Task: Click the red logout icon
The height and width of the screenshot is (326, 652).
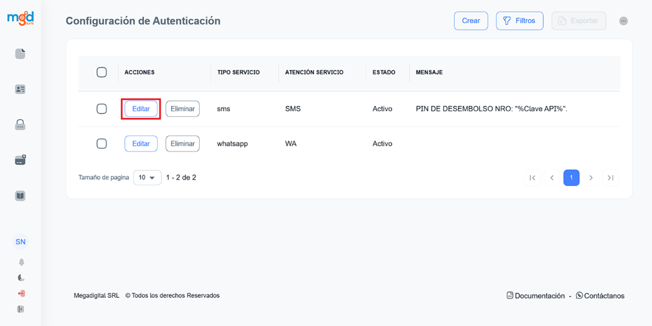Action: (x=21, y=294)
